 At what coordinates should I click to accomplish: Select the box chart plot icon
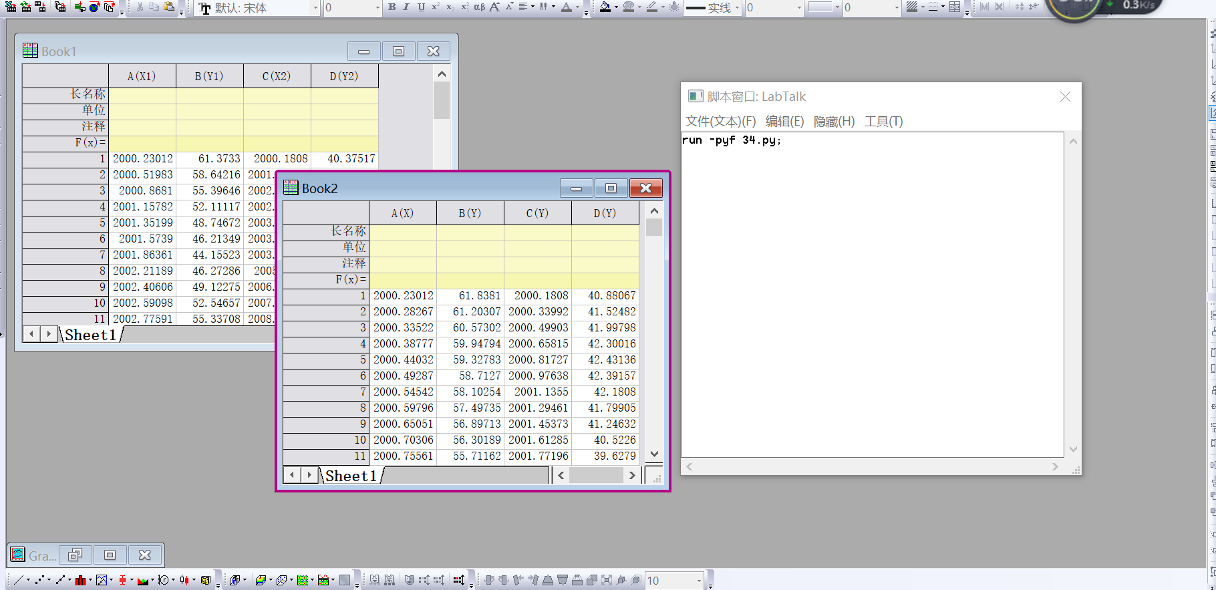pos(122,580)
